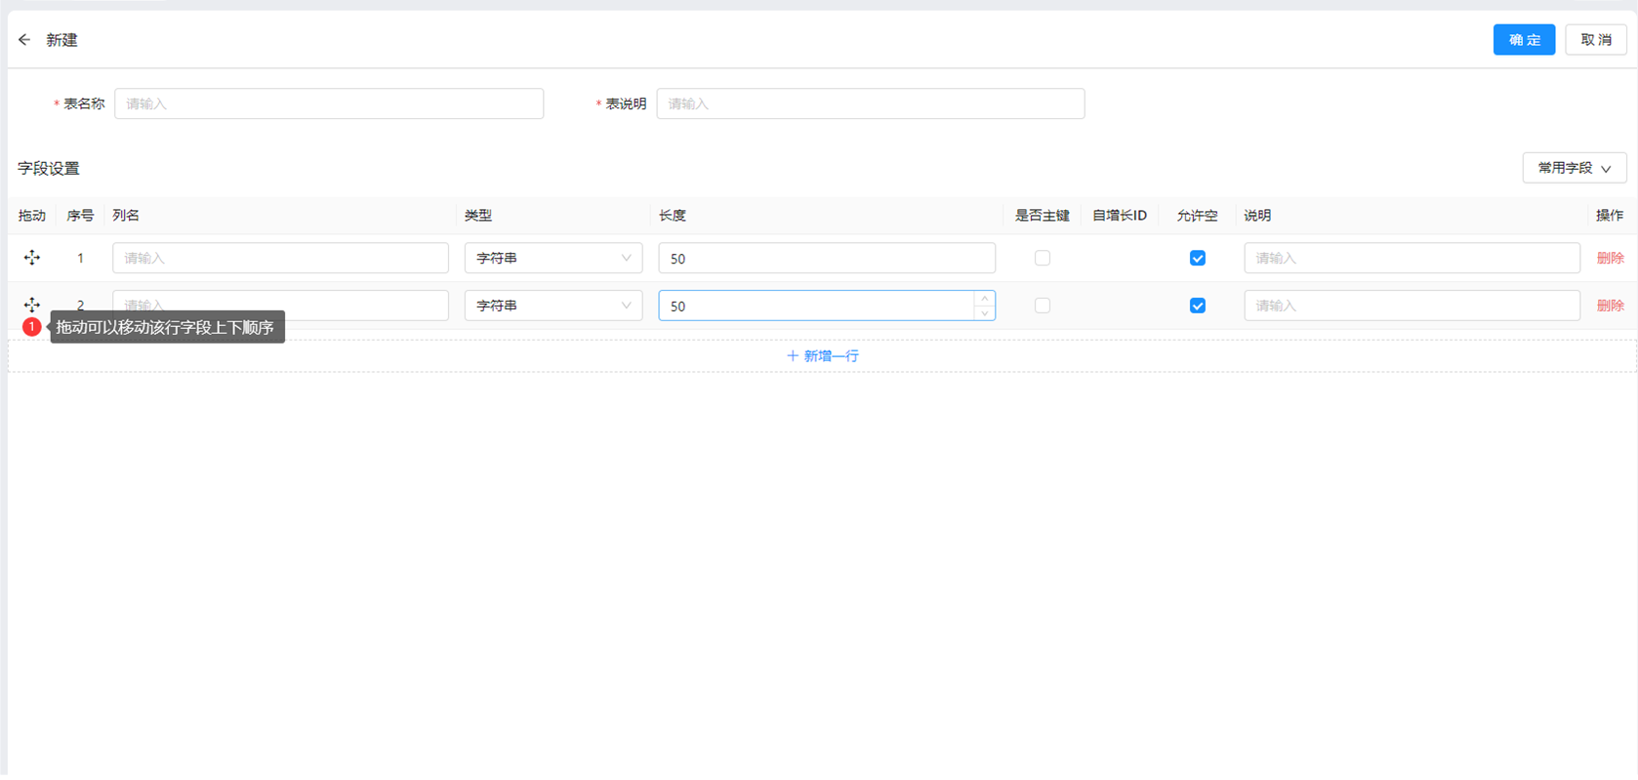The width and height of the screenshot is (1638, 780).
Task: Click the drag handle icon in row 1
Action: (x=32, y=258)
